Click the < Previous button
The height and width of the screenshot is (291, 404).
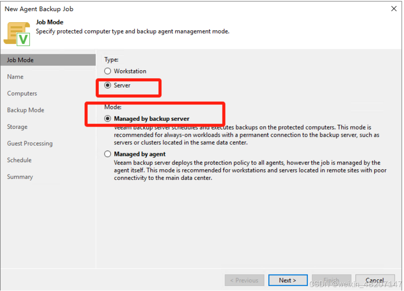point(244,280)
